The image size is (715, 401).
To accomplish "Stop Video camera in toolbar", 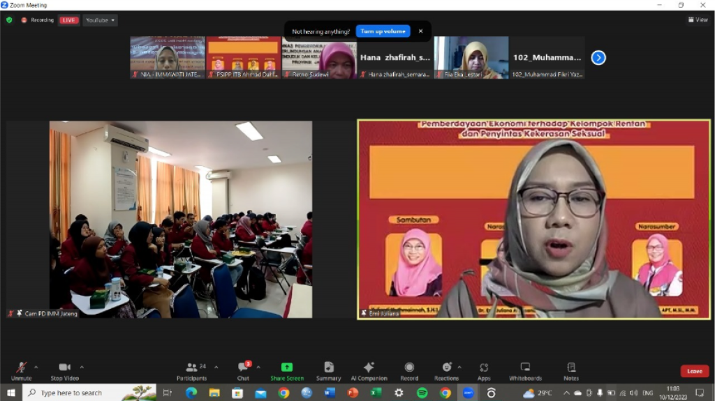I will click(64, 370).
